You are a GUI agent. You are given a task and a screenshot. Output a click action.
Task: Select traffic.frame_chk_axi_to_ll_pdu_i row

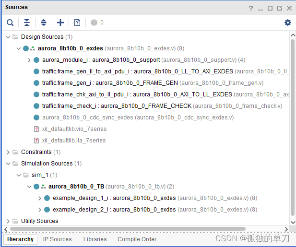(161, 94)
